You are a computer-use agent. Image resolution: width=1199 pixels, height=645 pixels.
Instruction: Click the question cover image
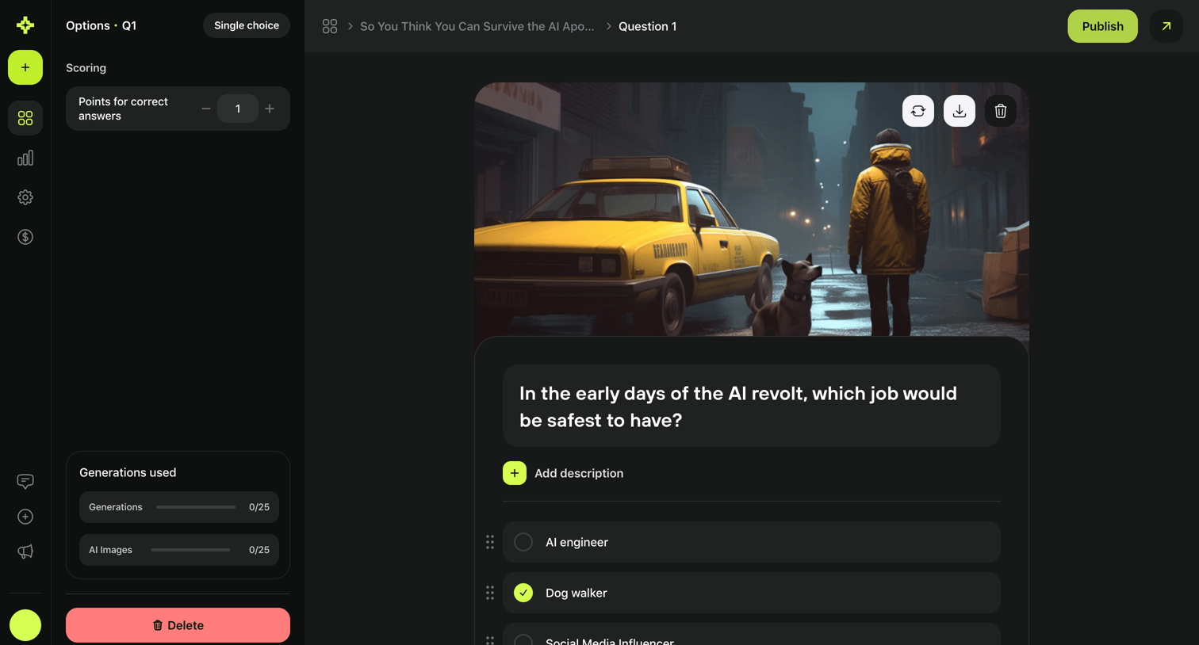(752, 209)
